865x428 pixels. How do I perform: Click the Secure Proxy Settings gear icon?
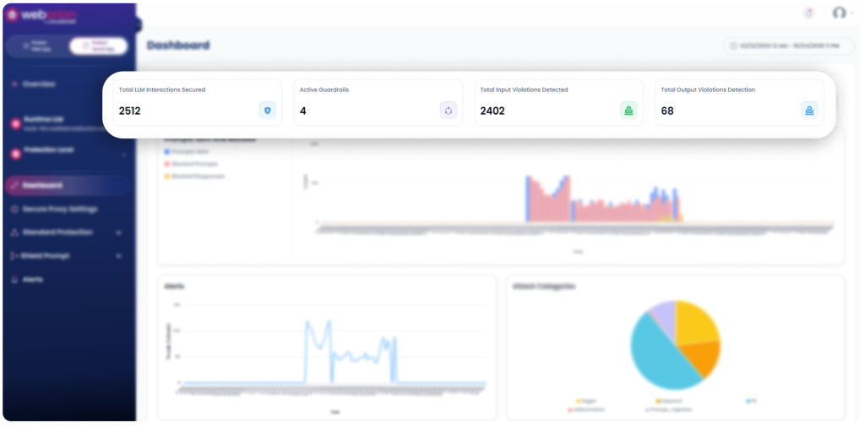click(x=15, y=209)
